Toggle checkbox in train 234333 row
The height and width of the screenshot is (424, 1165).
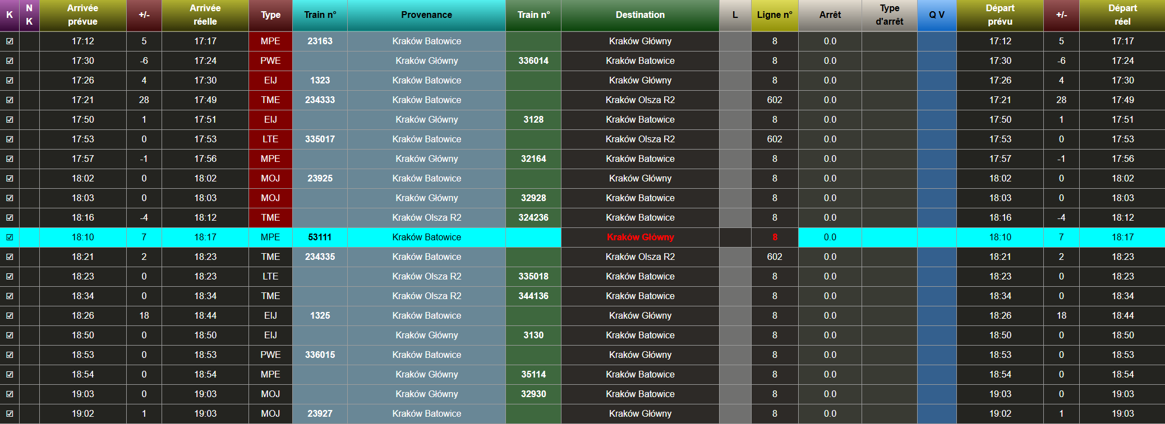[10, 100]
